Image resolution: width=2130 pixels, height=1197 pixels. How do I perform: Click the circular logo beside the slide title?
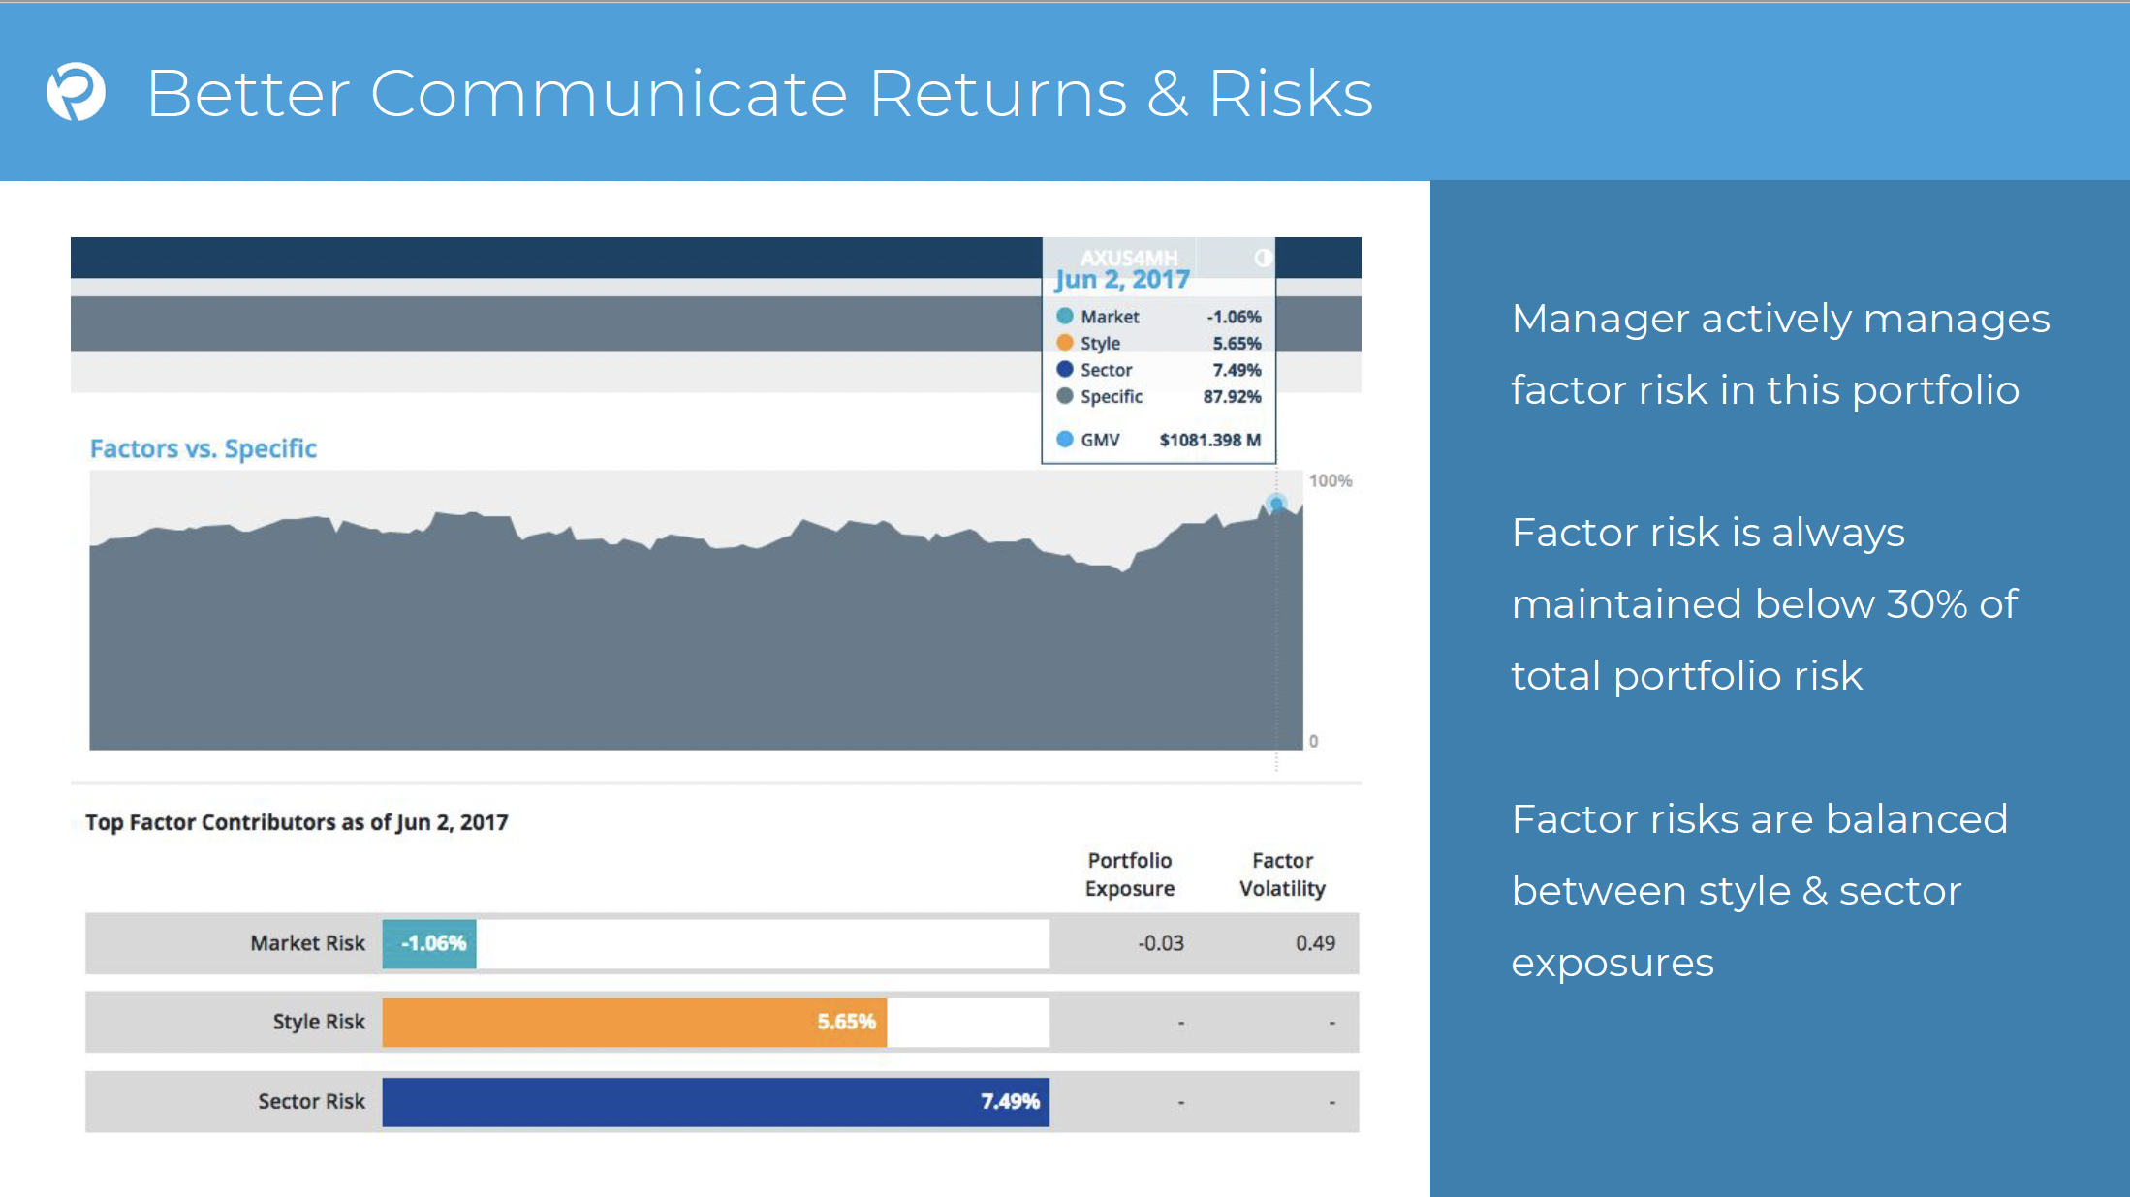coord(76,92)
